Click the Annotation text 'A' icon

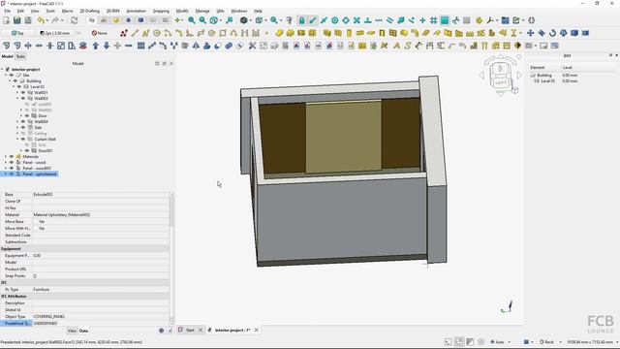396,46
